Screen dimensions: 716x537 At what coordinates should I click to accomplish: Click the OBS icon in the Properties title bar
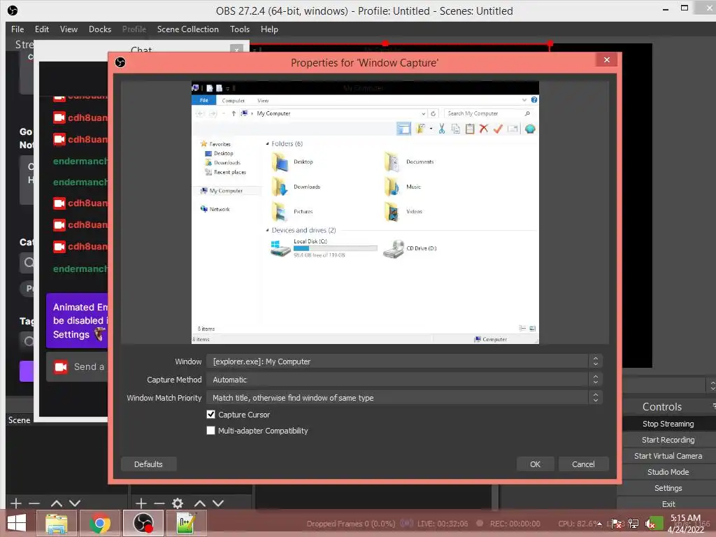(x=120, y=62)
